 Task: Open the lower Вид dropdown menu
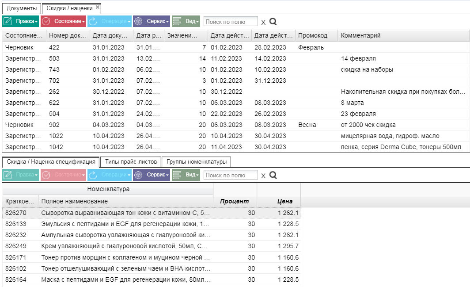[186, 175]
